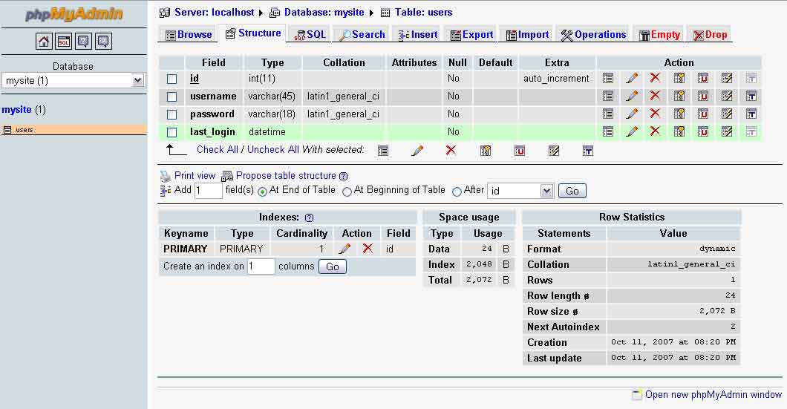787x409 pixels.
Task: Expand the After field dropdown showing id
Action: (x=520, y=191)
